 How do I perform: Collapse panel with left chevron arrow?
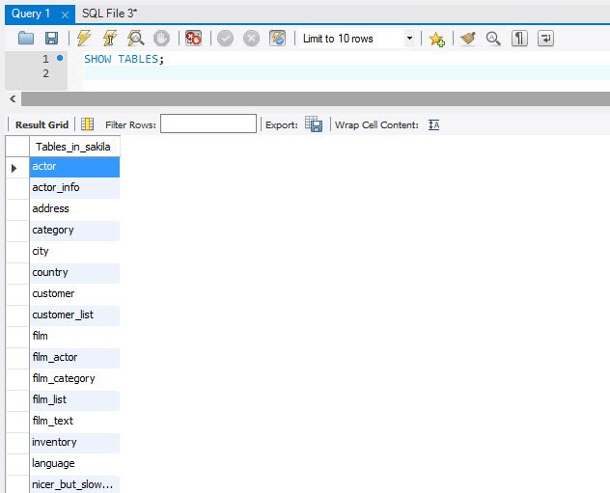(13, 98)
